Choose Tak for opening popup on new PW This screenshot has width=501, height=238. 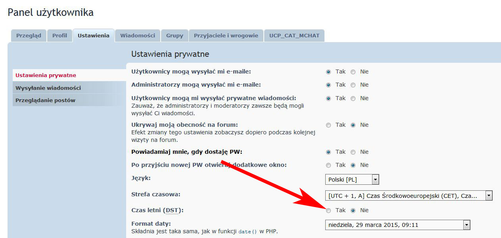(x=328, y=165)
